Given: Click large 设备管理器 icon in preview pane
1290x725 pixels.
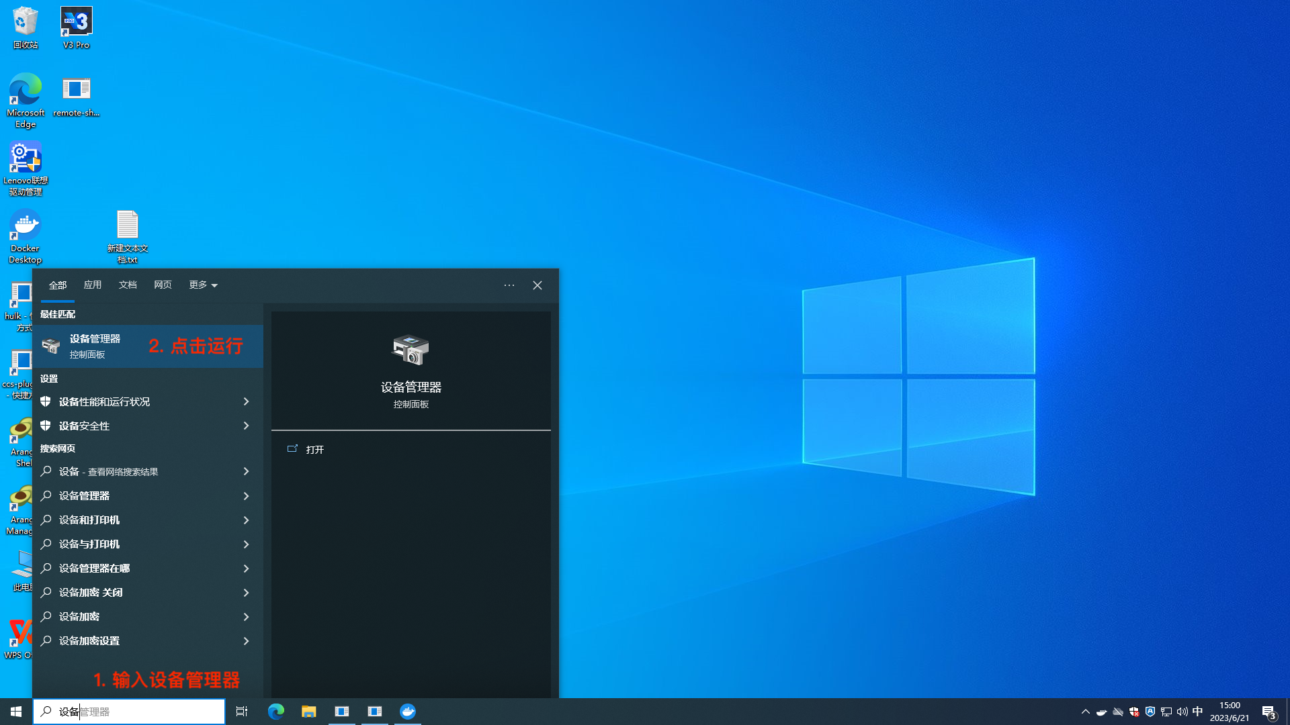Looking at the screenshot, I should pyautogui.click(x=411, y=350).
